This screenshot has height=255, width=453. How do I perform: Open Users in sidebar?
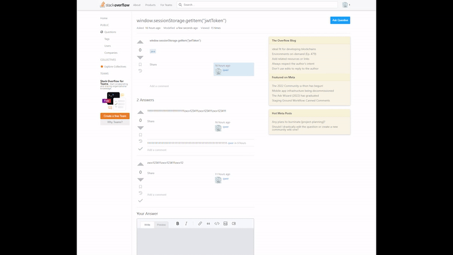[108, 46]
